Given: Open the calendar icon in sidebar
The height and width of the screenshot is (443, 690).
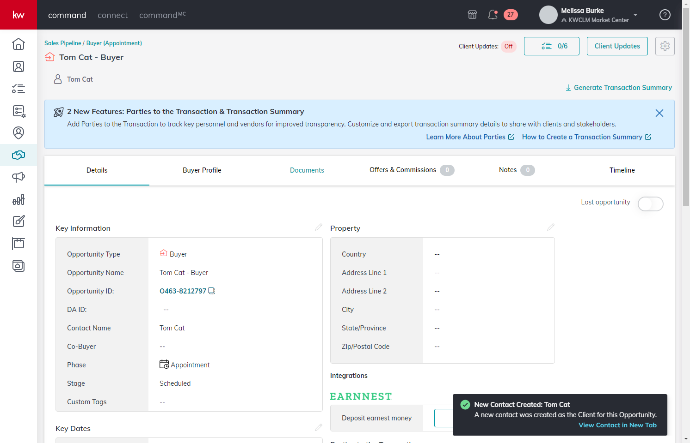Looking at the screenshot, I should tap(18, 244).
